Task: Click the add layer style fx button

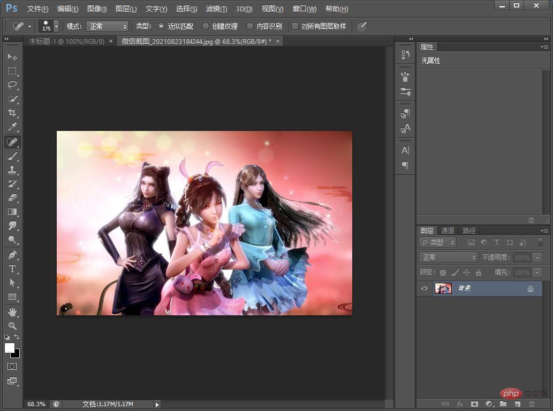Action: (x=460, y=404)
